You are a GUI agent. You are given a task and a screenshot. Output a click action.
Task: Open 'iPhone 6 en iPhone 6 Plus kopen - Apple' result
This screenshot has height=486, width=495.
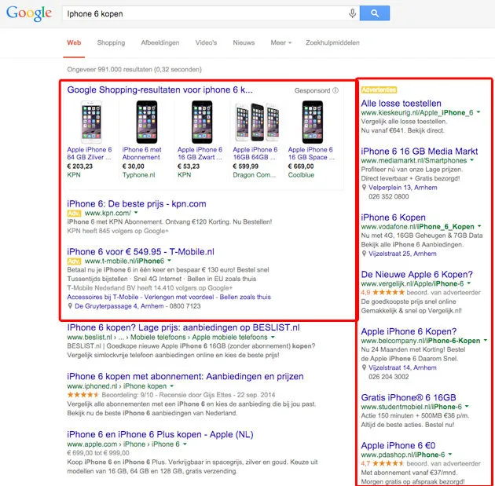coord(160,435)
